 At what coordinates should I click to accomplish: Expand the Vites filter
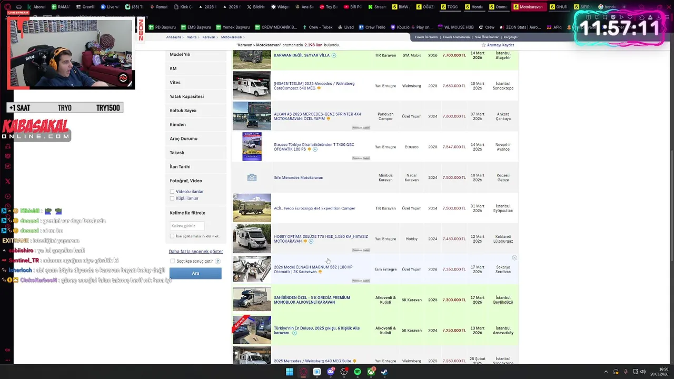pos(195,83)
